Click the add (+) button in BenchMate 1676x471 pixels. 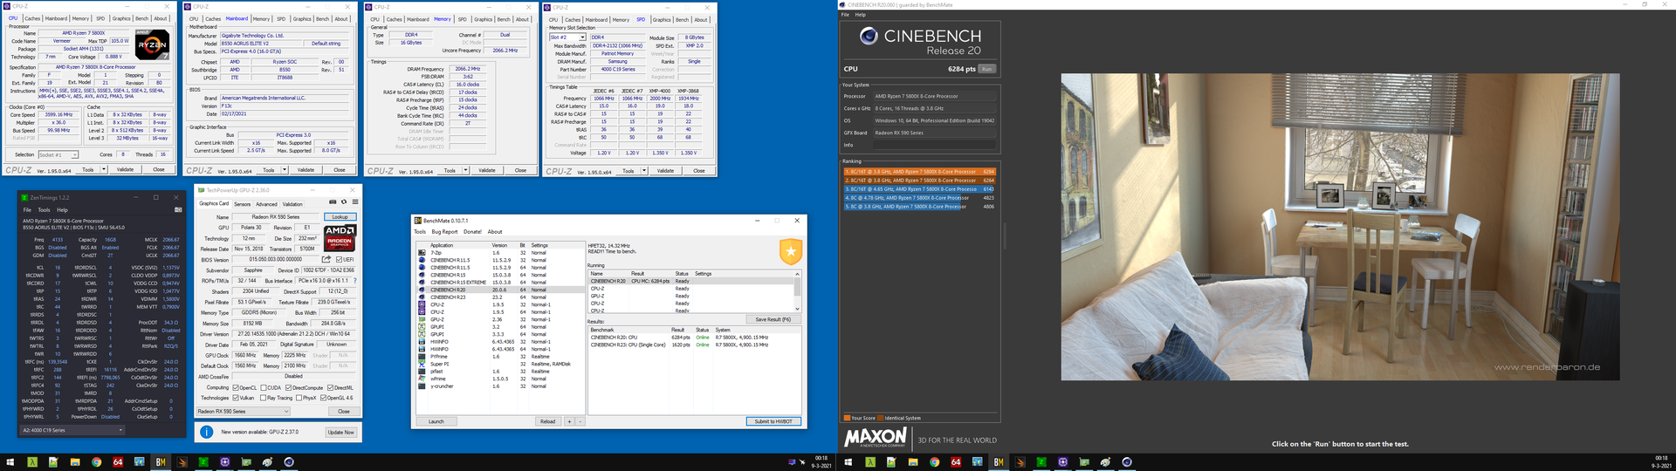click(569, 421)
